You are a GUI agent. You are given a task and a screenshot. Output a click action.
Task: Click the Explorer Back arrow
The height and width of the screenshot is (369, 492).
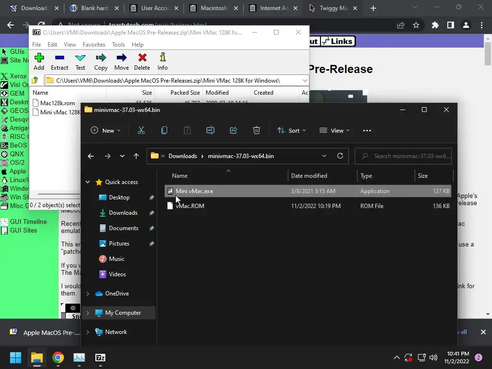pyautogui.click(x=91, y=156)
